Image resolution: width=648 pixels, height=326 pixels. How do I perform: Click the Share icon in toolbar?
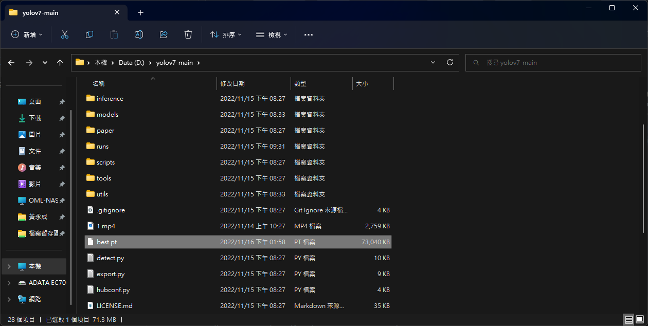click(x=164, y=34)
